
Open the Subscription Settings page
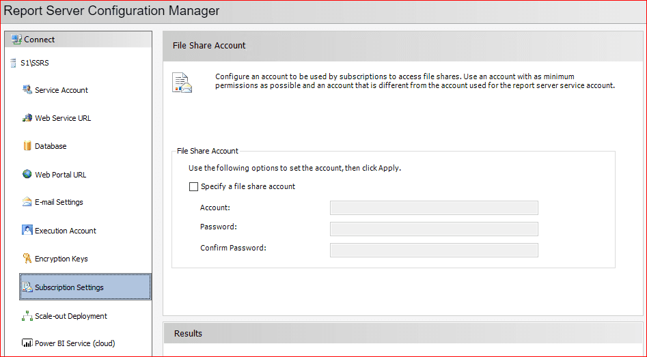[x=69, y=287]
